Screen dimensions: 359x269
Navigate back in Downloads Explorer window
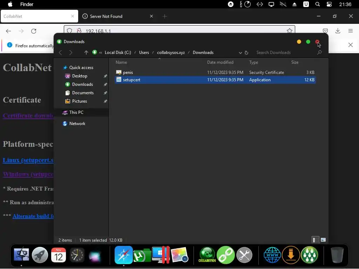60,53
